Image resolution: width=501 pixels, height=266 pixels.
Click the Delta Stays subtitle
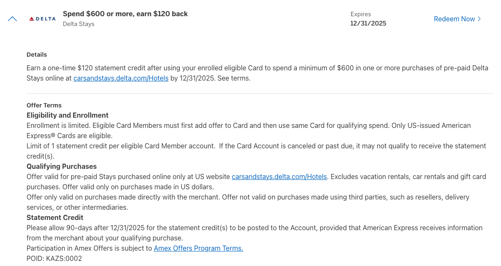[x=79, y=24]
